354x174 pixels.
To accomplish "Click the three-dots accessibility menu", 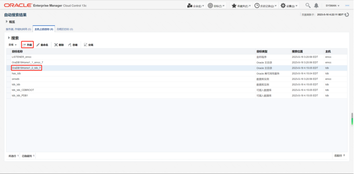I will 347,6.
